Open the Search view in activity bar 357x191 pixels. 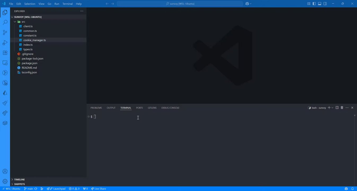[5, 23]
